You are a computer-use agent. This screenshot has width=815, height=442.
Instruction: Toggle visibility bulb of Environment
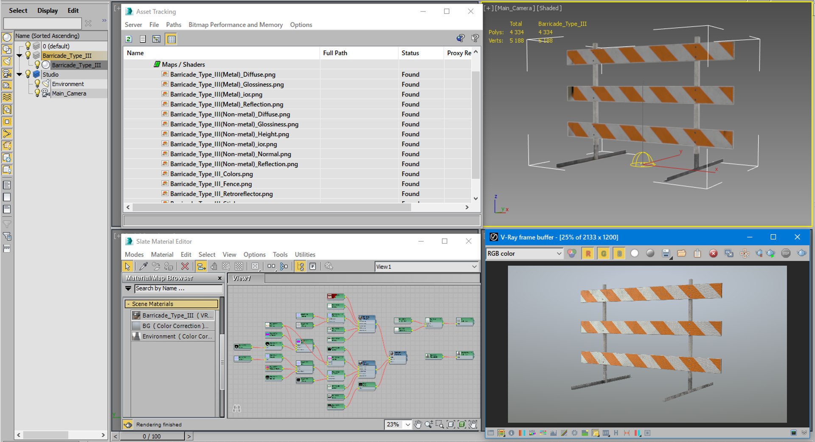pos(37,84)
